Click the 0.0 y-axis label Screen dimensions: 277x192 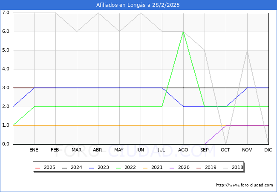point(6,144)
